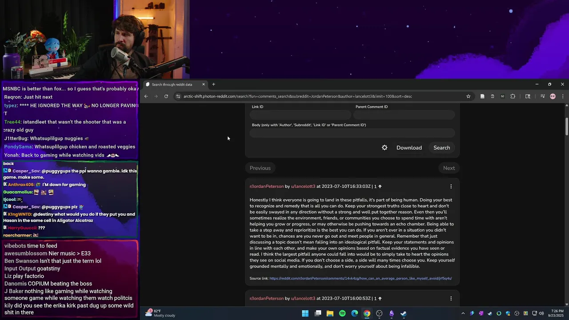
Task: Open the Chrome profile avatar
Action: [x=553, y=96]
